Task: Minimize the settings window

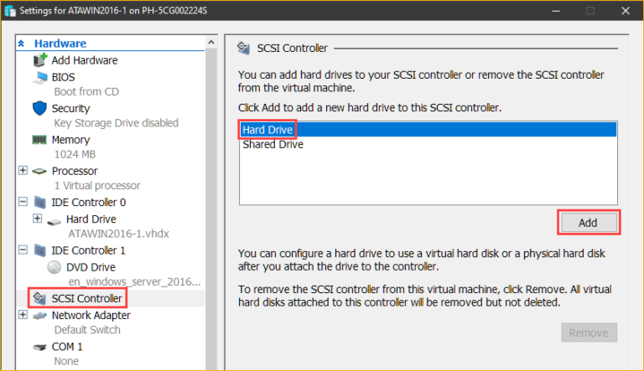Action: click(556, 11)
